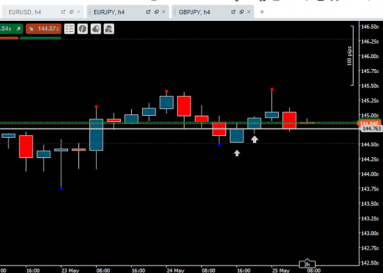This screenshot has width=383, height=273.
Task: Duplicate the EURUSD chart tab
Action: tap(72, 12)
